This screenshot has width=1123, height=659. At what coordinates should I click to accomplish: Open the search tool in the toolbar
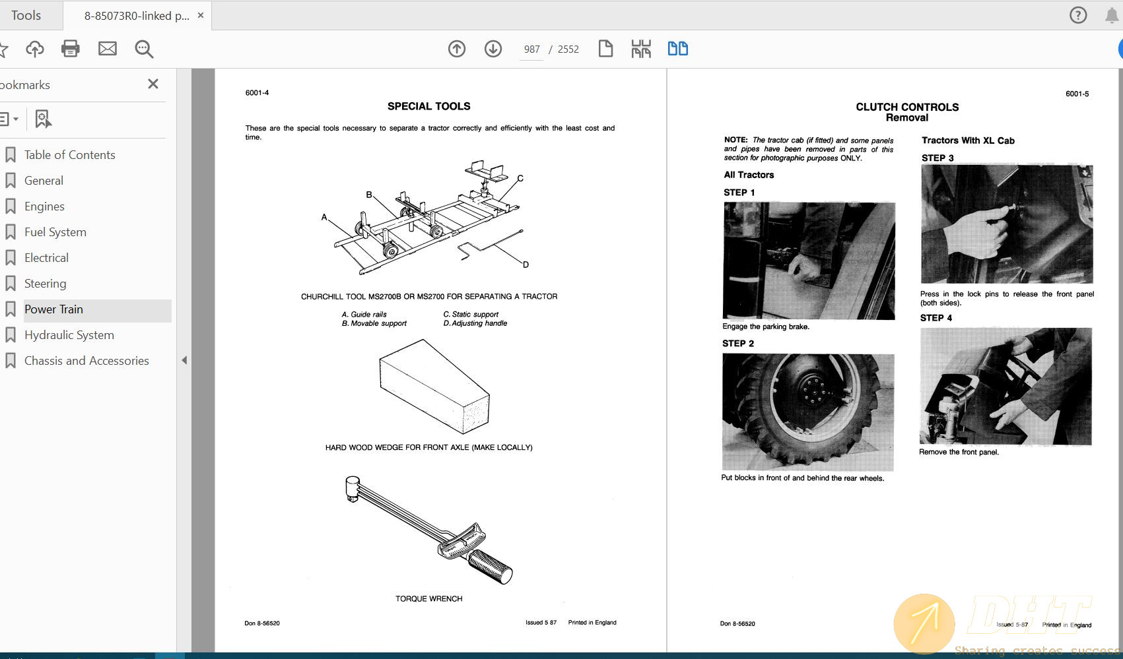(x=143, y=48)
